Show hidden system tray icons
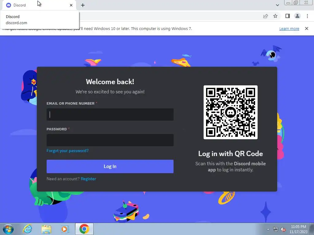 (268, 229)
